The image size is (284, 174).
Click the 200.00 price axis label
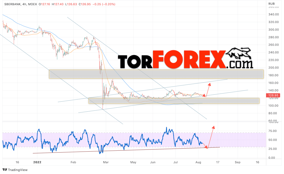[x=273, y=67]
